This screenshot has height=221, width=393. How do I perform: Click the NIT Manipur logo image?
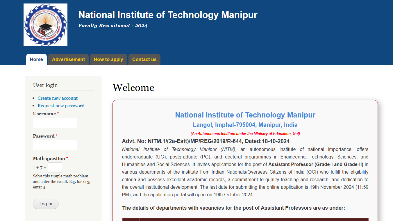click(x=45, y=25)
